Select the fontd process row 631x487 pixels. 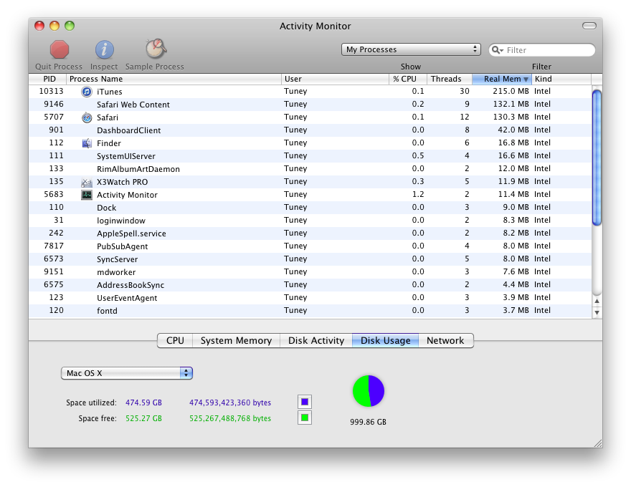(310, 311)
